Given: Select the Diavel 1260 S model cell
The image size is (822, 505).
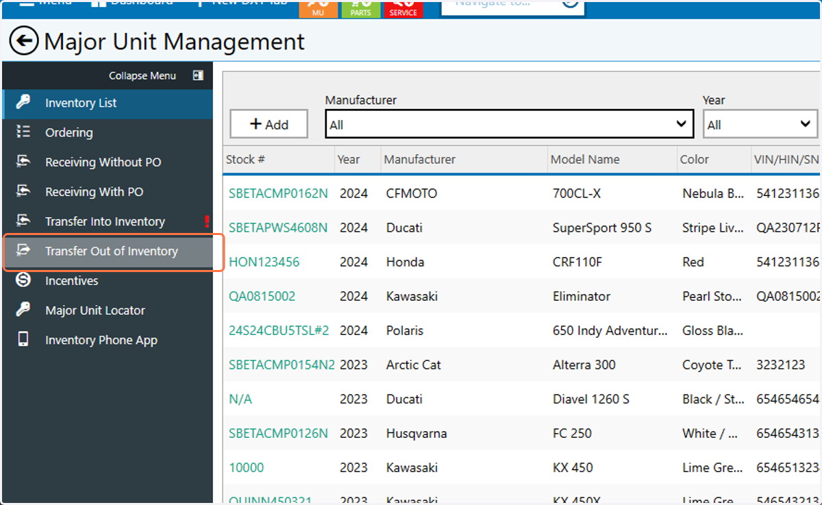Looking at the screenshot, I should click(x=591, y=399).
